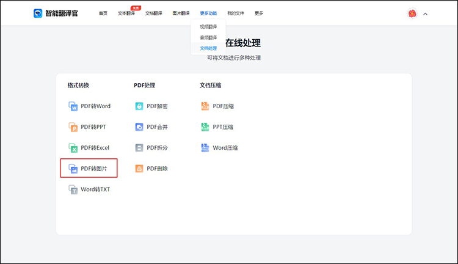
Task: Open the Word压缩 link
Action: point(225,148)
